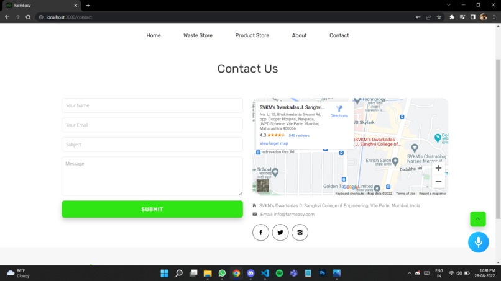Click the info@farmeasy.com email text
Screen dimensions: 501x281
coord(294,215)
